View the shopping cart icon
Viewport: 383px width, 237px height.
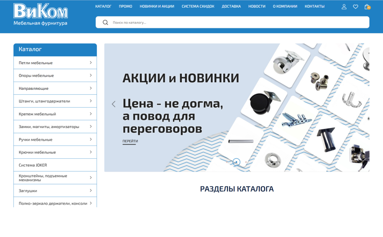367,6
